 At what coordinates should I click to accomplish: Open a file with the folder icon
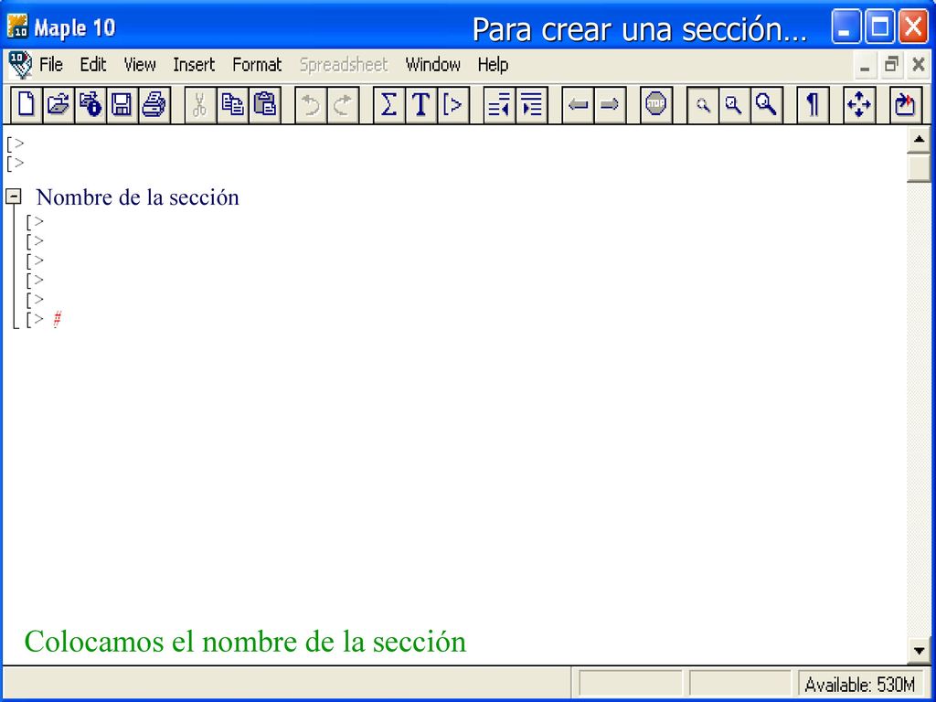58,105
